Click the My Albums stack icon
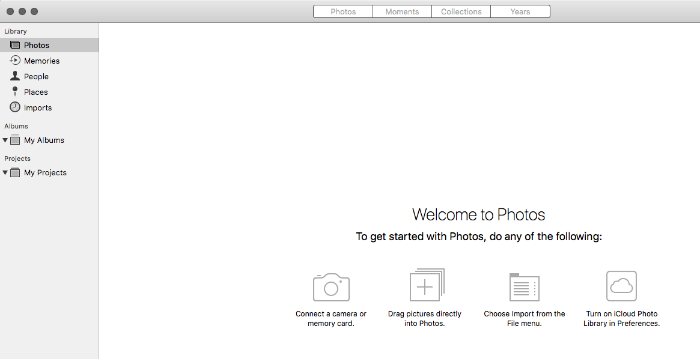This screenshot has width=700, height=359. point(15,140)
